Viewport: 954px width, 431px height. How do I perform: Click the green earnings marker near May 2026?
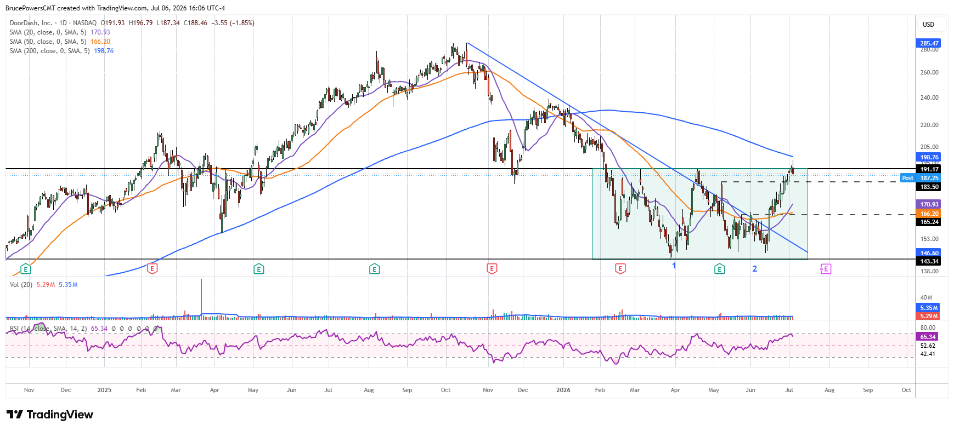pyautogui.click(x=720, y=269)
